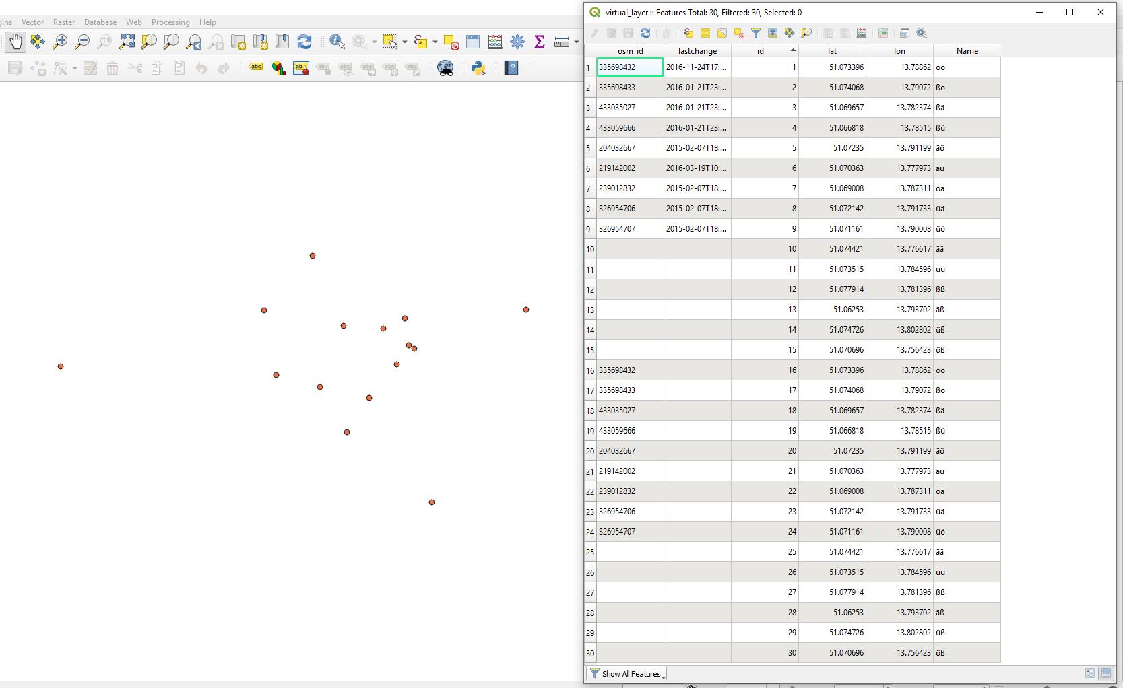Click Statistical Summary sigma icon

pos(540,42)
